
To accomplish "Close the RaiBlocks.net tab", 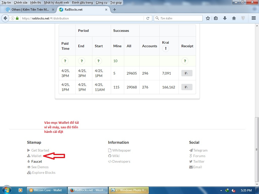I will click(x=106, y=10).
